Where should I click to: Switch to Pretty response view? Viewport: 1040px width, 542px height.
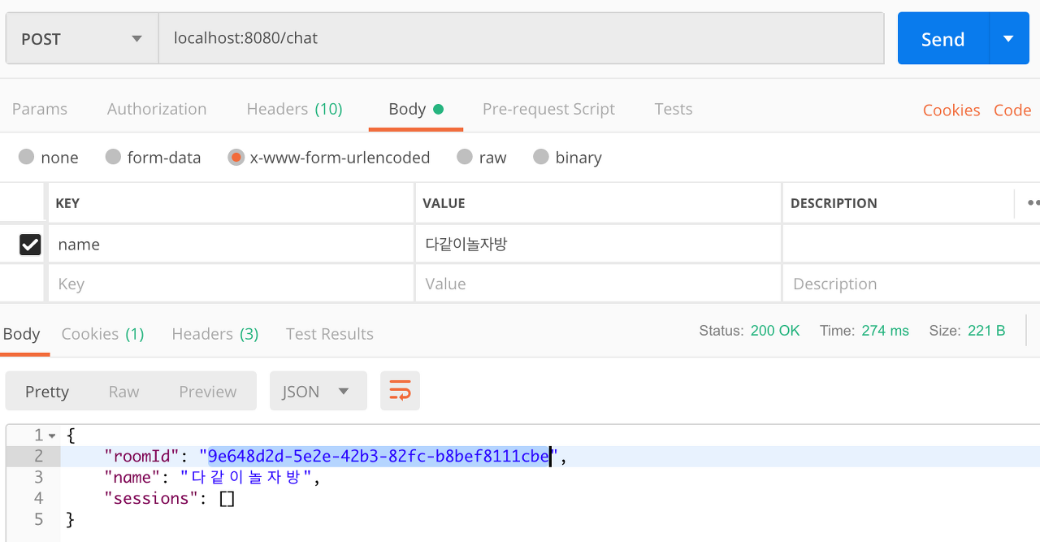(x=47, y=391)
